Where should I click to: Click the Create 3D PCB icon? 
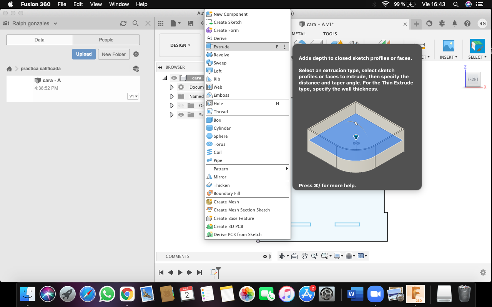[x=209, y=226]
